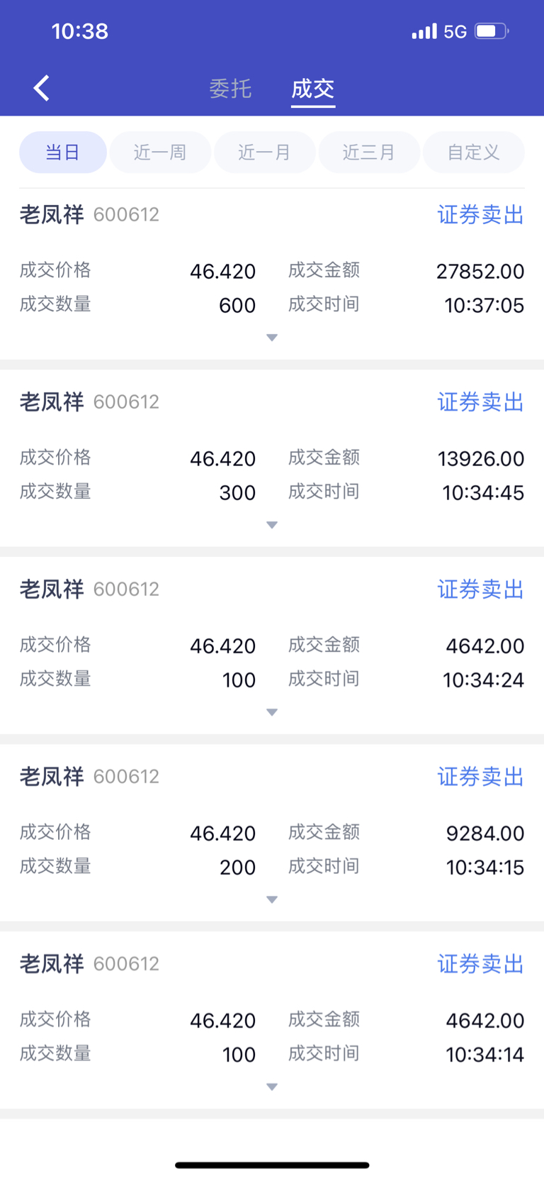Tap 证券卖出 on the 13926.00 trade

point(480,402)
